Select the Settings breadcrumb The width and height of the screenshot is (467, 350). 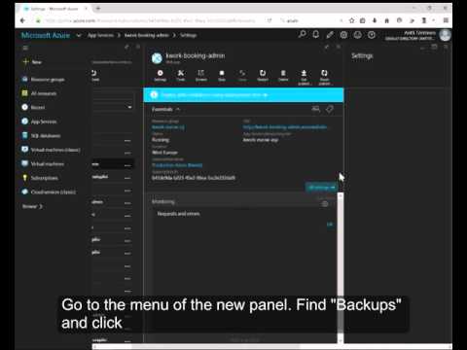(x=189, y=35)
